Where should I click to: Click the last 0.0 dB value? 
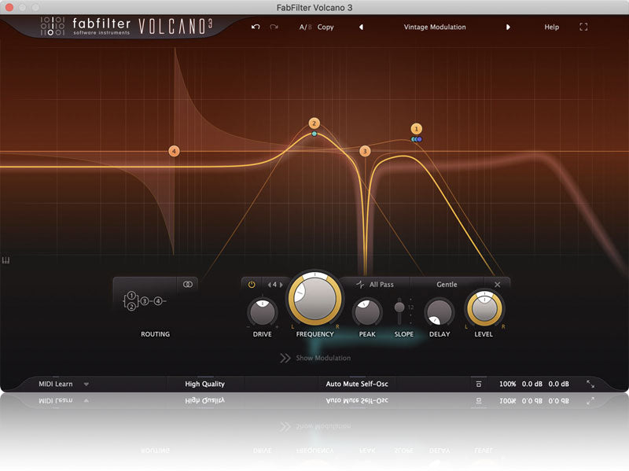558,384
